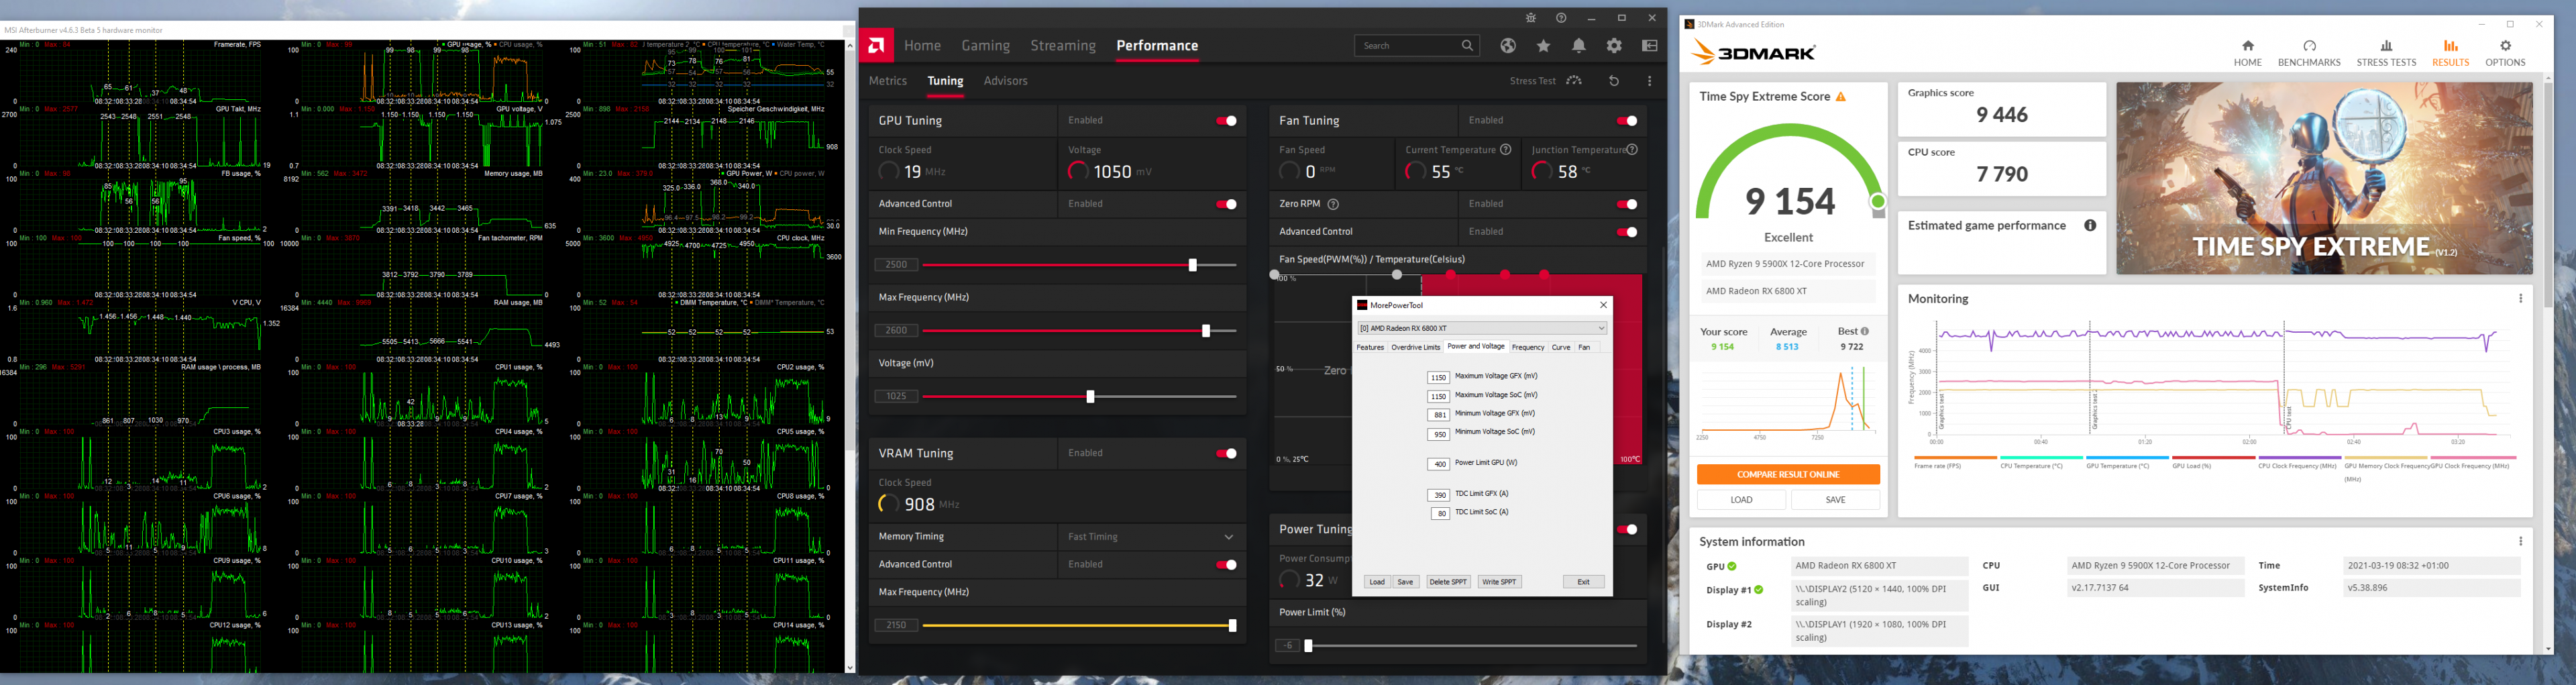The width and height of the screenshot is (2576, 685).
Task: Toggle Zero RPM switch
Action: tap(1627, 204)
